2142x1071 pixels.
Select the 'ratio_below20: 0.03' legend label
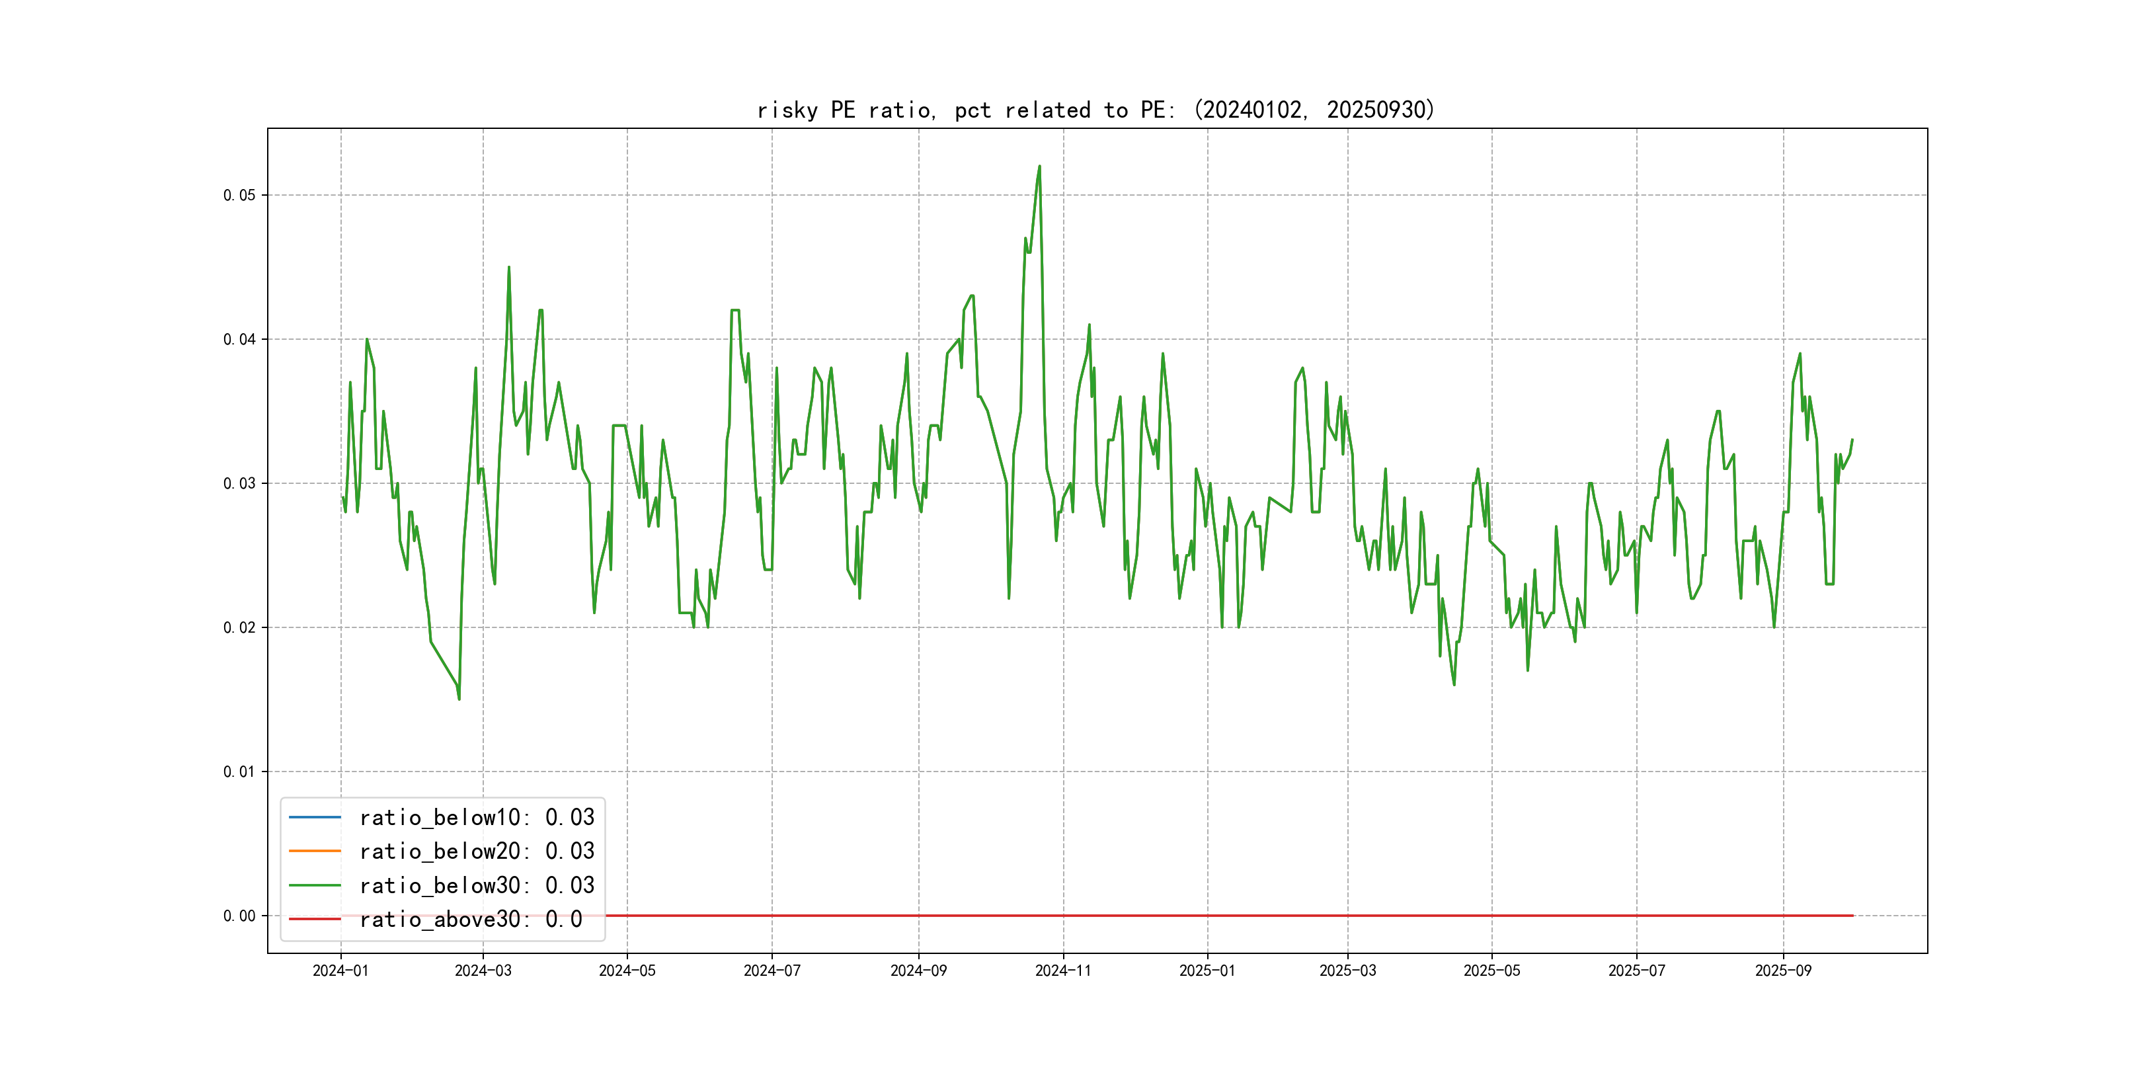(x=477, y=851)
